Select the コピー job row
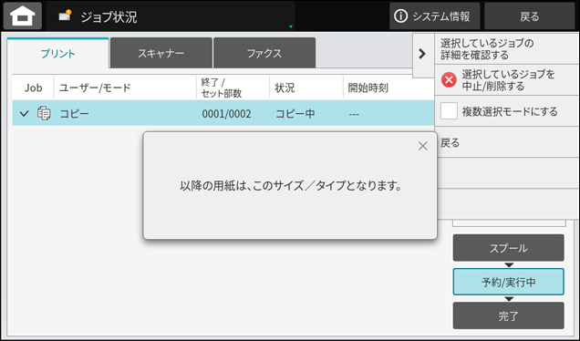Screen dimensions: 580x341 (x=223, y=113)
